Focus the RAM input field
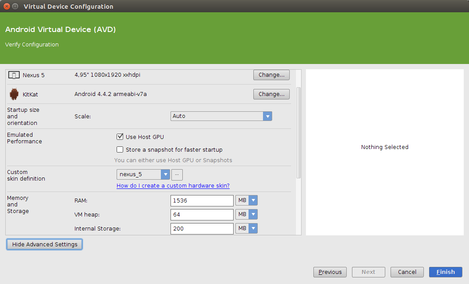The width and height of the screenshot is (469, 284). 202,201
